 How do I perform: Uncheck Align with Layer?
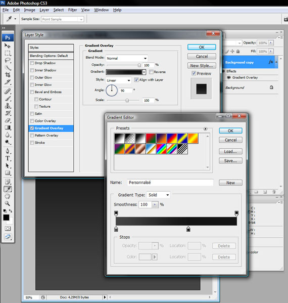click(136, 80)
